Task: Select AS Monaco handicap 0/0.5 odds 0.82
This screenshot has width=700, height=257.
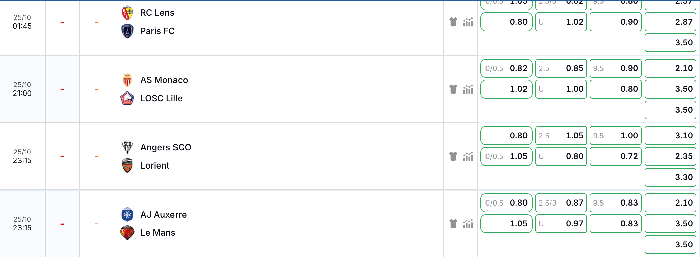Action: [506, 68]
